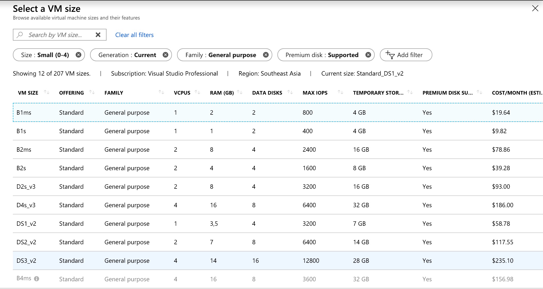This screenshot has width=543, height=289.
Task: Sort by DATA DISKS column arrows
Action: (290, 92)
